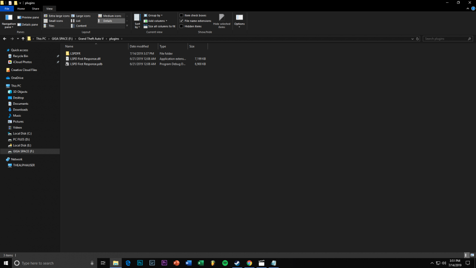Select PC FILES (D:) drive
The image size is (476, 268).
pyautogui.click(x=21, y=139)
